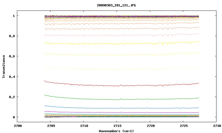Click the x-axis tick label 2720

tap(151, 126)
